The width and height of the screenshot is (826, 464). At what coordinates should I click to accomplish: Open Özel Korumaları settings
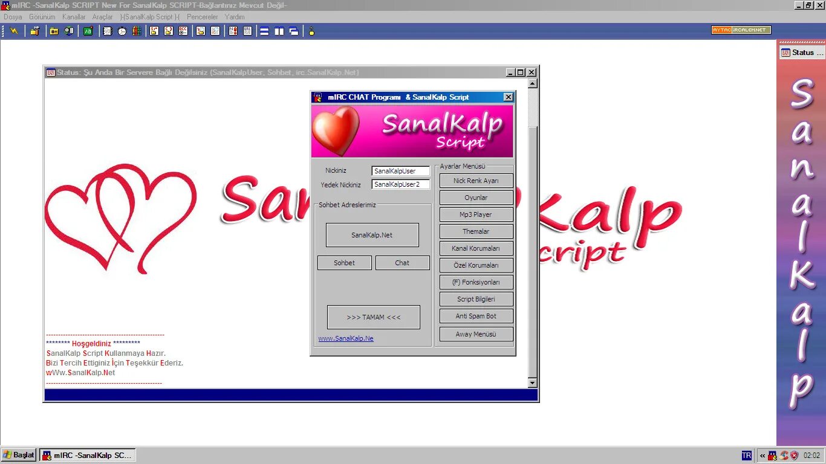(x=476, y=265)
